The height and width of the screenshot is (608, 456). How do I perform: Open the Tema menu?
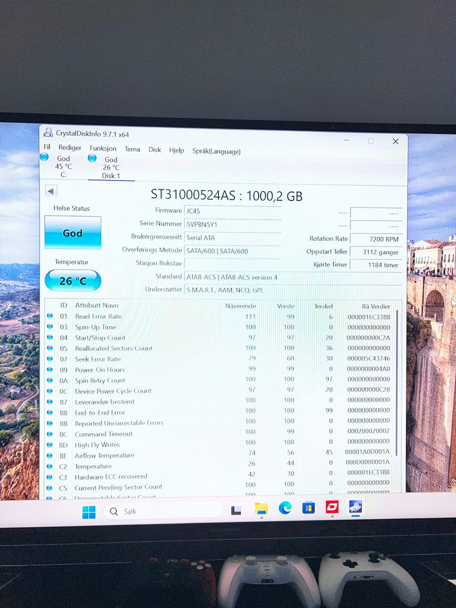(x=133, y=149)
